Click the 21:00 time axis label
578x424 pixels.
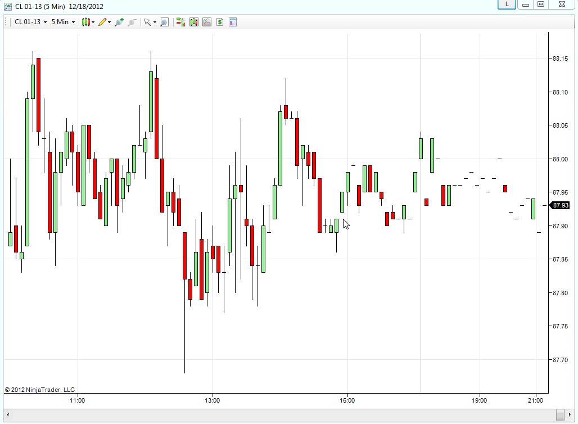tap(535, 400)
